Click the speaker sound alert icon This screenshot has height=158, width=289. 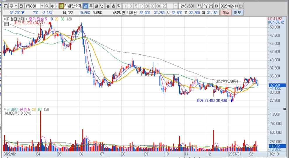pyautogui.click(x=52, y=6)
